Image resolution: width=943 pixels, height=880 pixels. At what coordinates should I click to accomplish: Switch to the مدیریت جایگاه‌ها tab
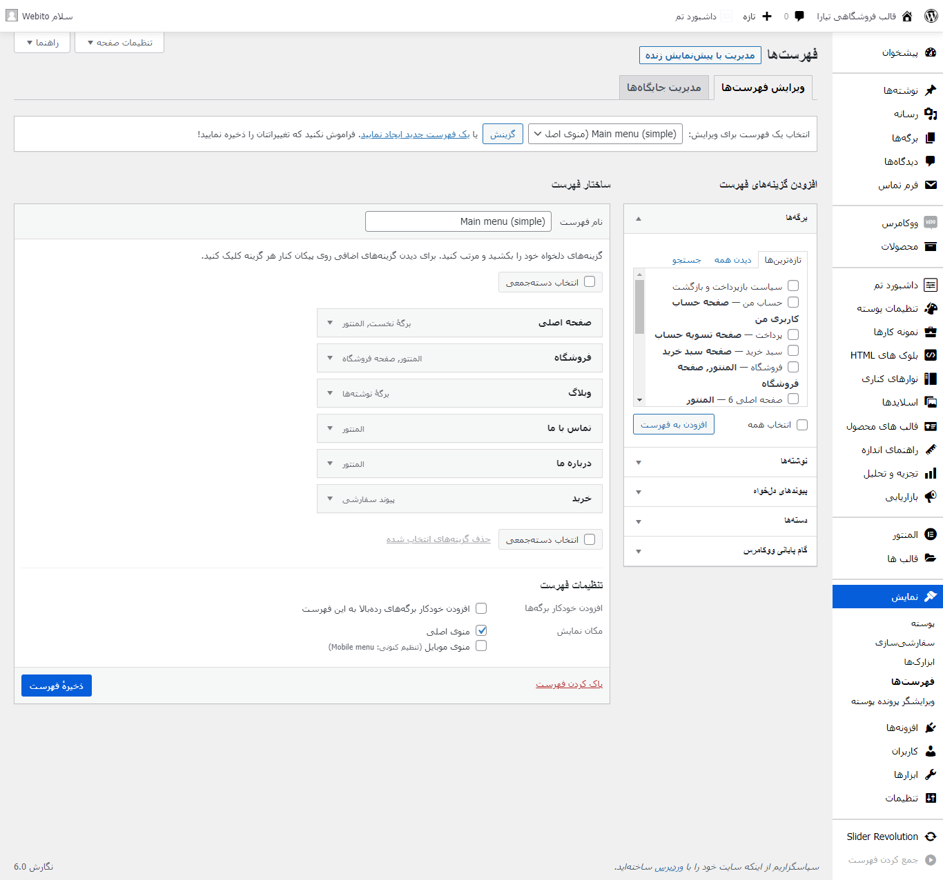(x=663, y=88)
